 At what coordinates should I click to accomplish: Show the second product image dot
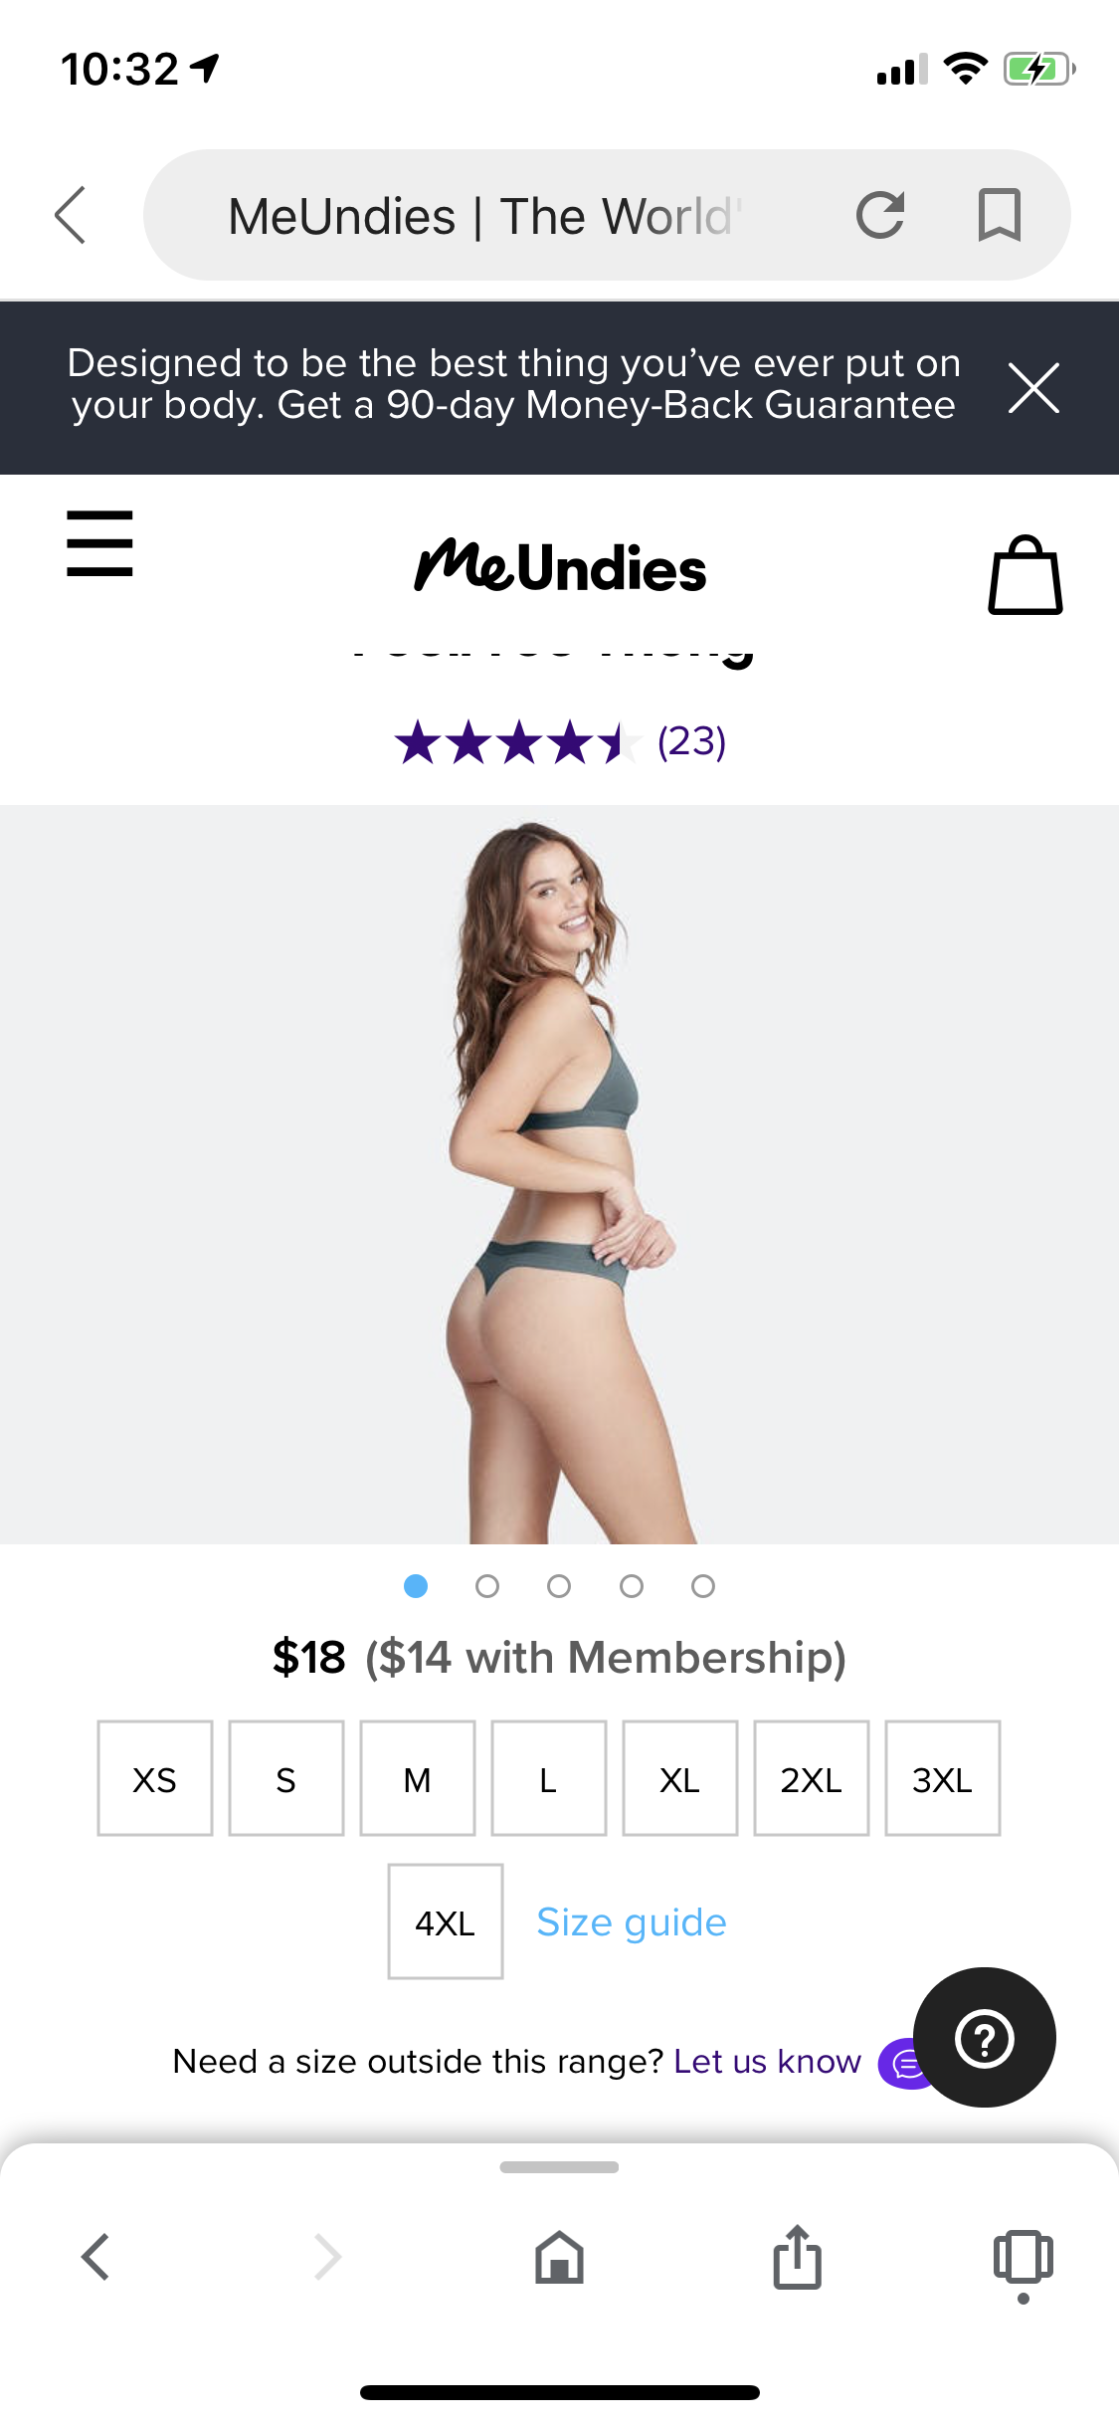[x=487, y=1586]
